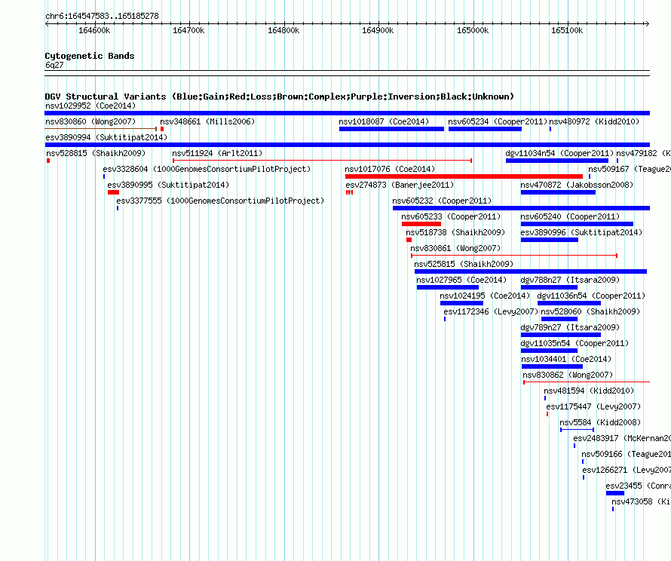The width and height of the screenshot is (671, 561).
Task: Open the nsv5584 (Kidd2008) label
Action: point(600,422)
